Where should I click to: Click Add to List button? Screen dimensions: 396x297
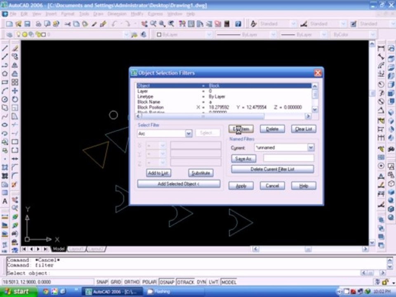pos(158,173)
